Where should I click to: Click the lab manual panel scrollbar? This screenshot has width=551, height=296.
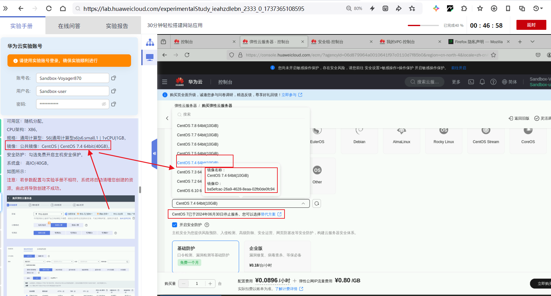[140, 190]
